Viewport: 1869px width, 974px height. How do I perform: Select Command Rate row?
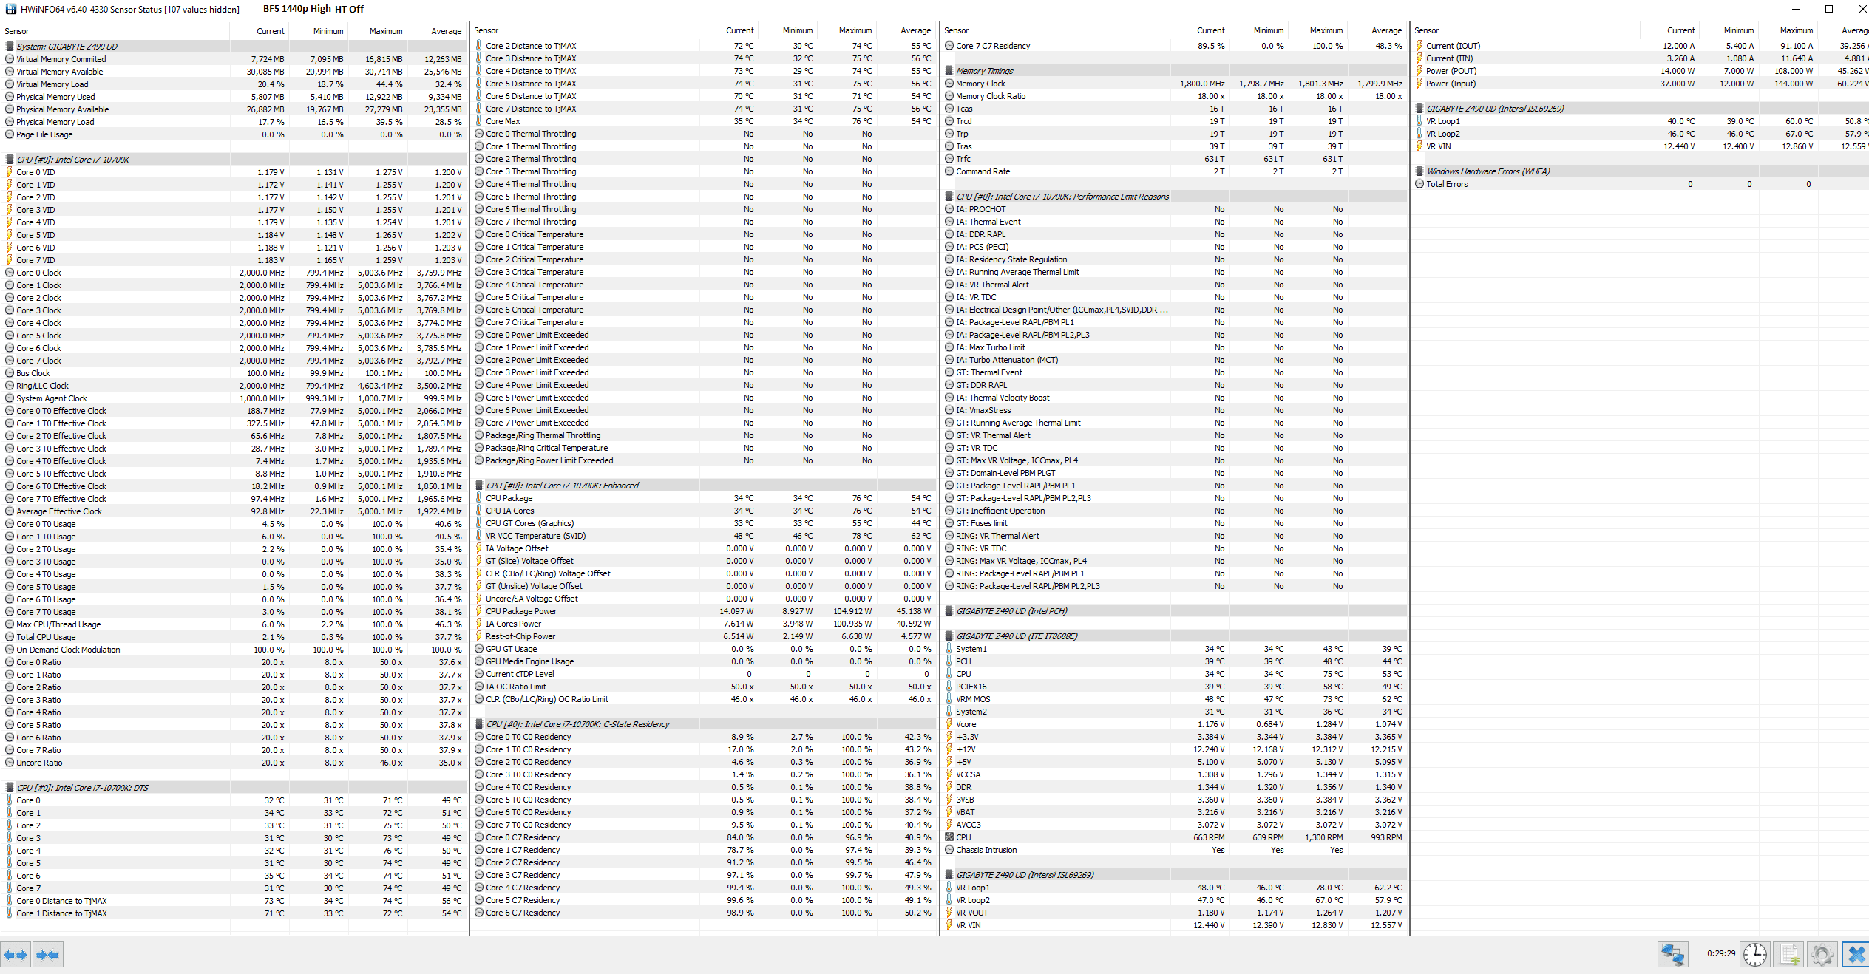1174,171
